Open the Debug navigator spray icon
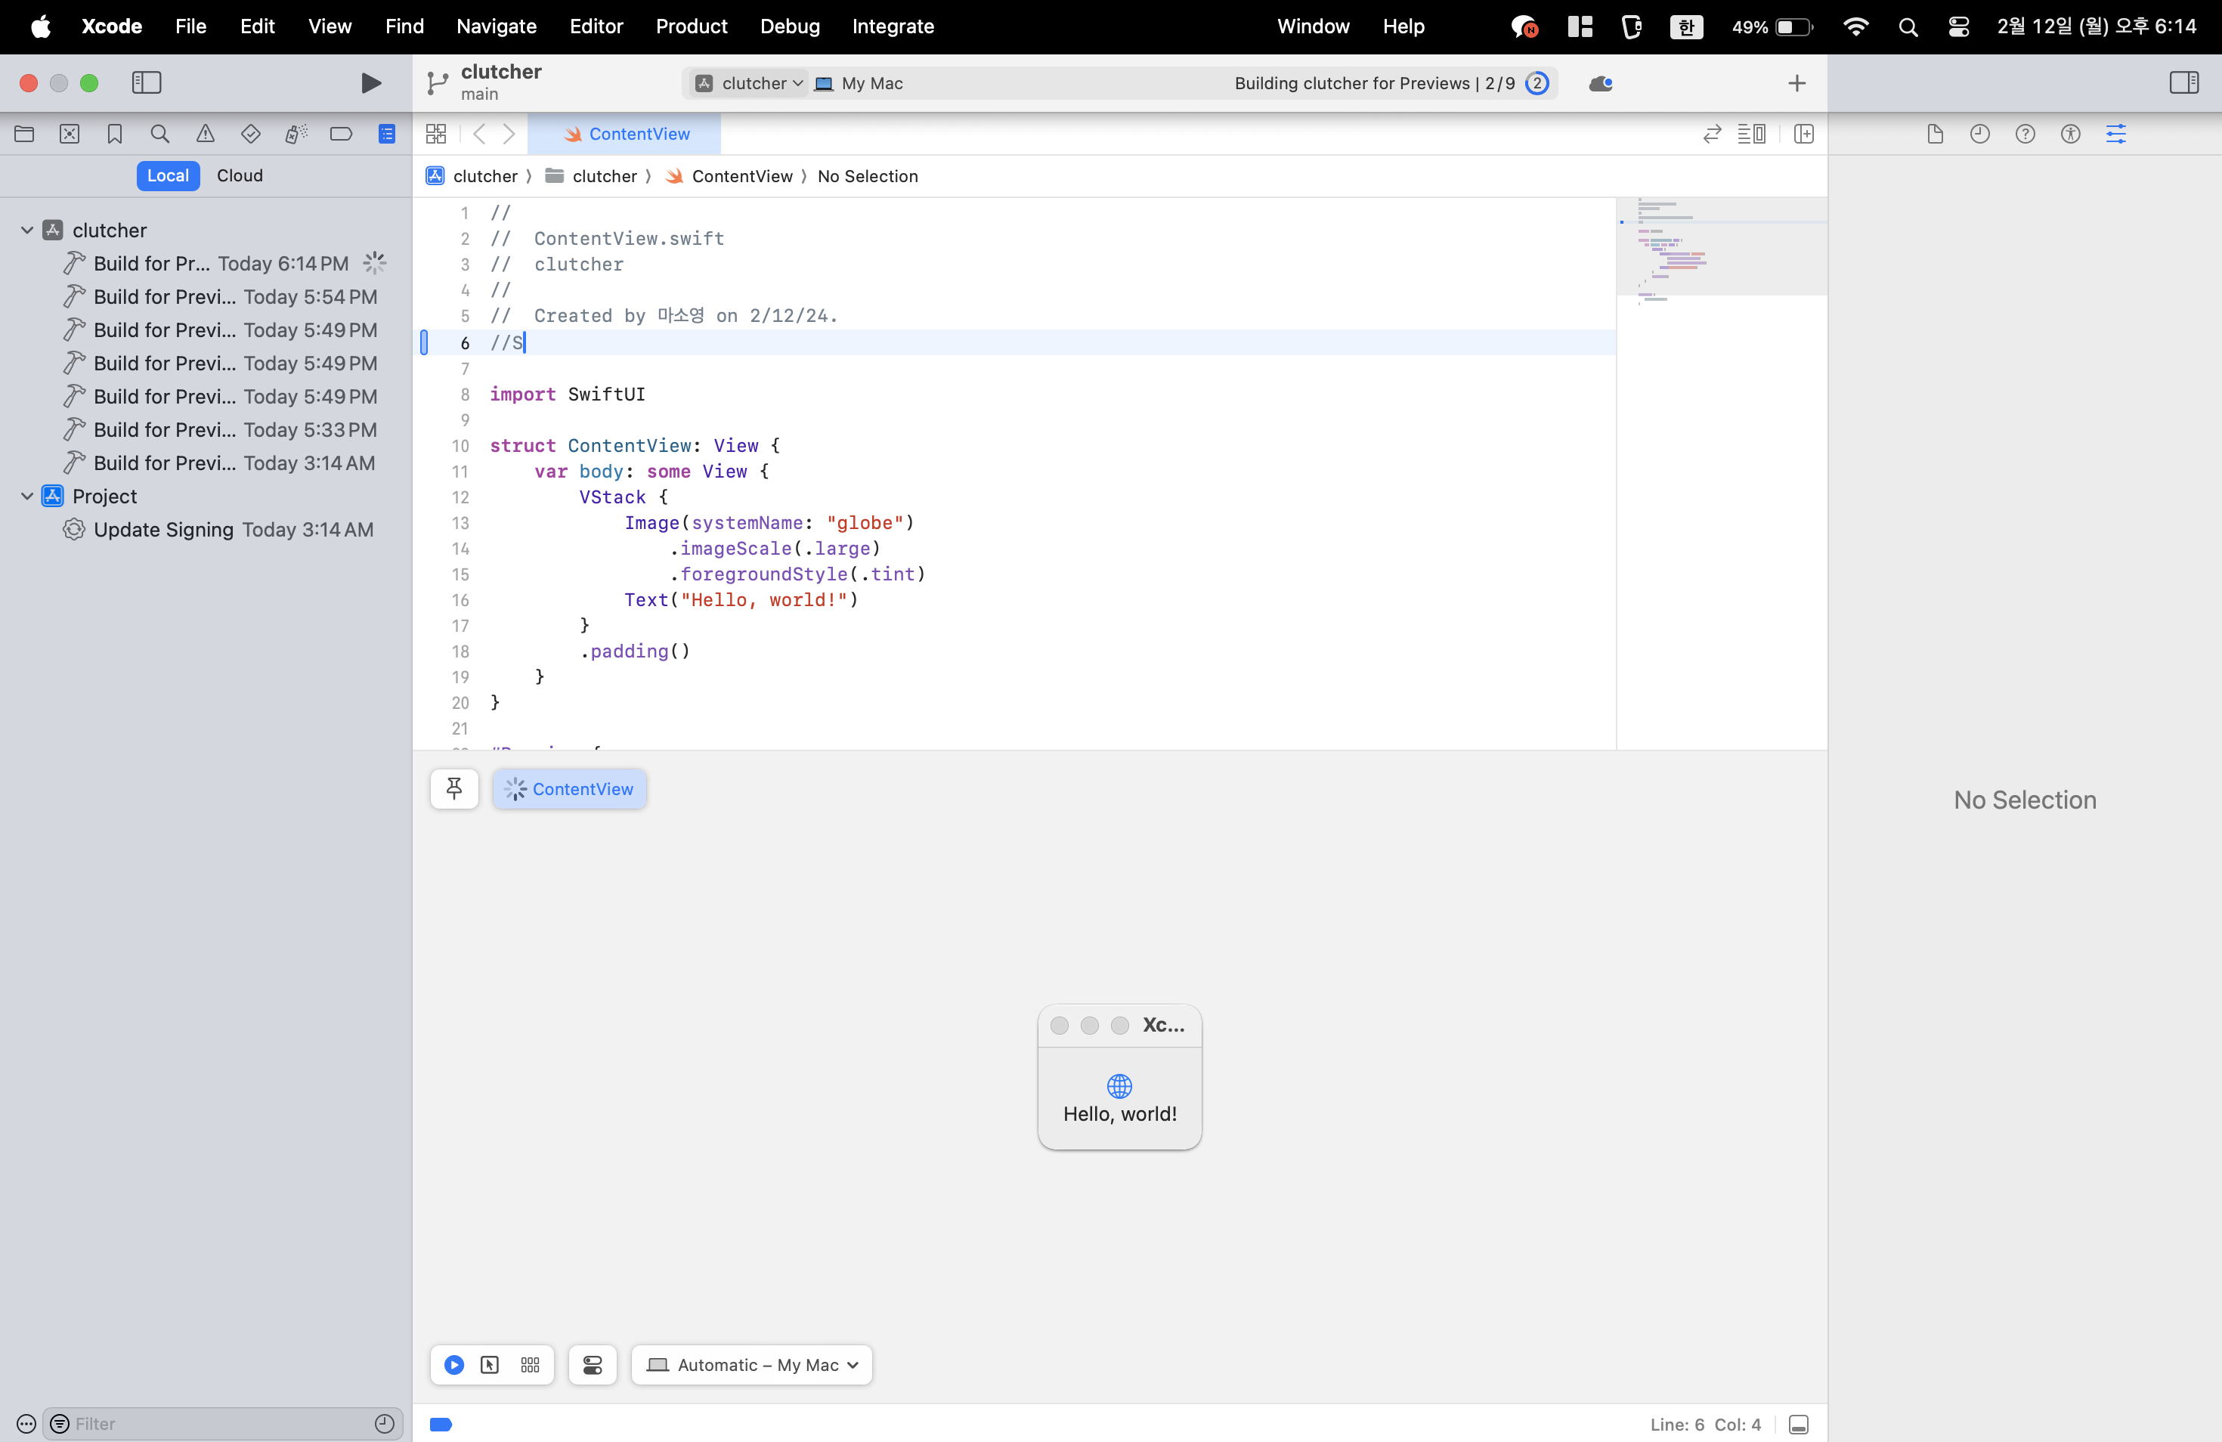The height and width of the screenshot is (1442, 2222). [x=296, y=134]
